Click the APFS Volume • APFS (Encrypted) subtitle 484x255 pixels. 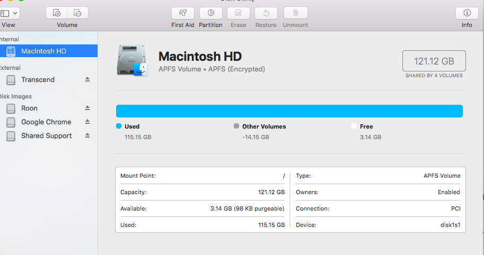click(212, 69)
